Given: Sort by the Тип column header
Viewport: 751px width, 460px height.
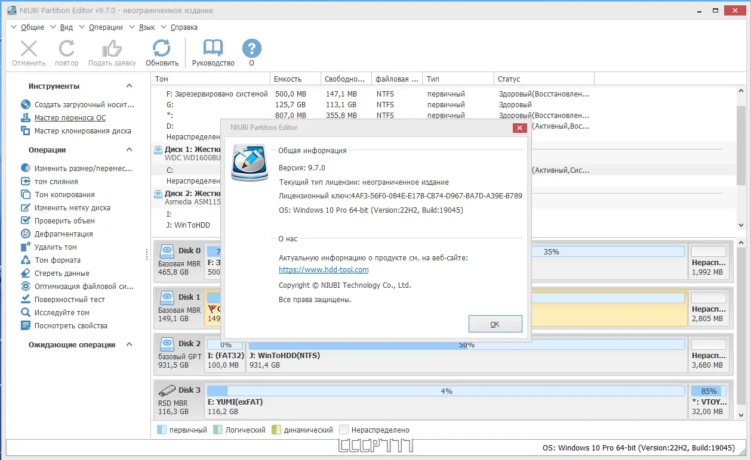Looking at the screenshot, I should [458, 79].
